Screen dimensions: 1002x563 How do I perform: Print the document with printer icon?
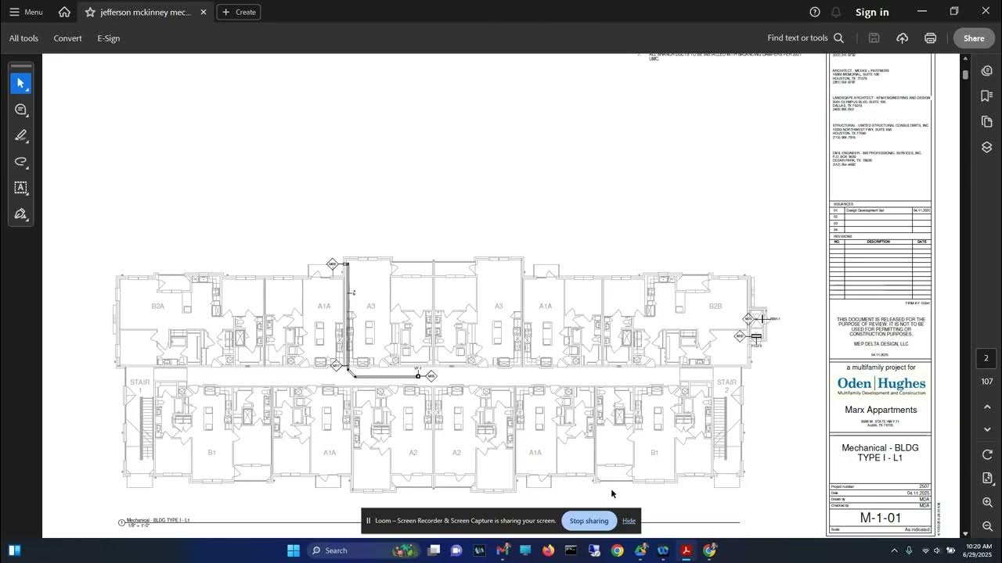pyautogui.click(x=930, y=38)
